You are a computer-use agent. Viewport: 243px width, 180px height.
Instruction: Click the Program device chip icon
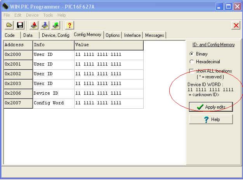[x=34, y=25]
